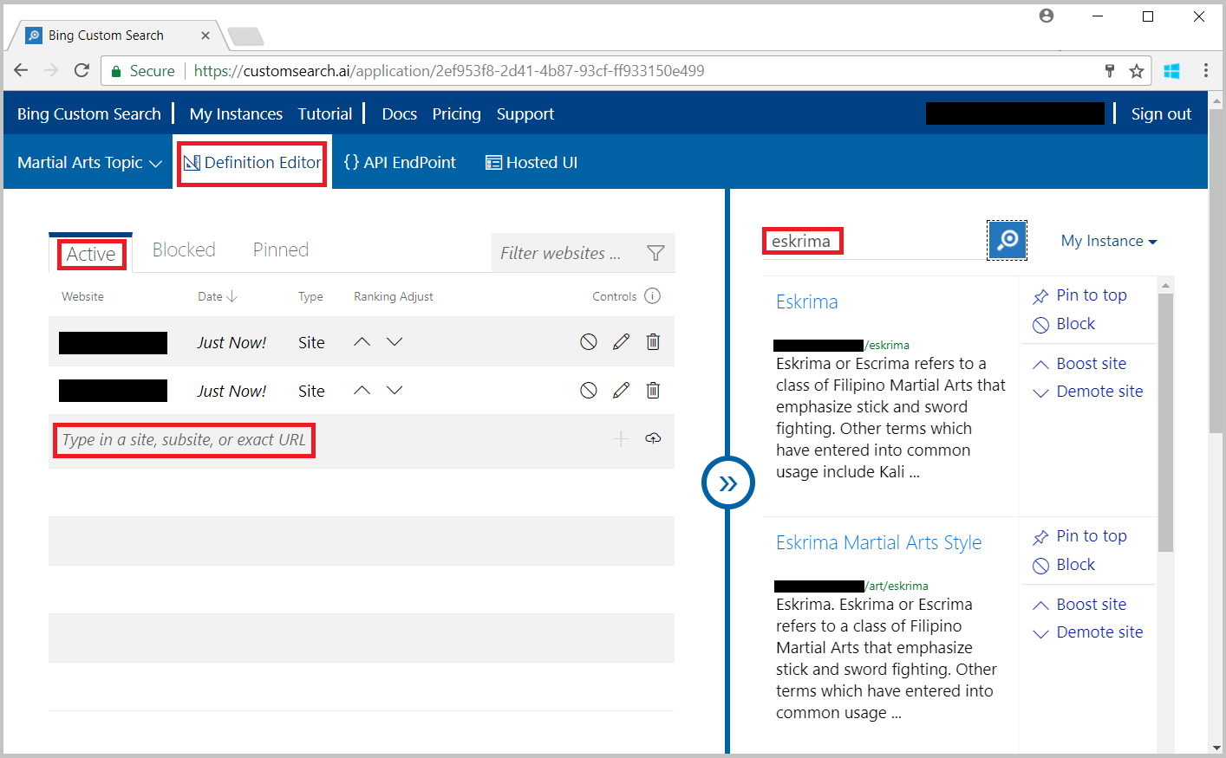Screen dimensions: 1226x758
Task: Open the Tutorial page
Action: [x=325, y=114]
